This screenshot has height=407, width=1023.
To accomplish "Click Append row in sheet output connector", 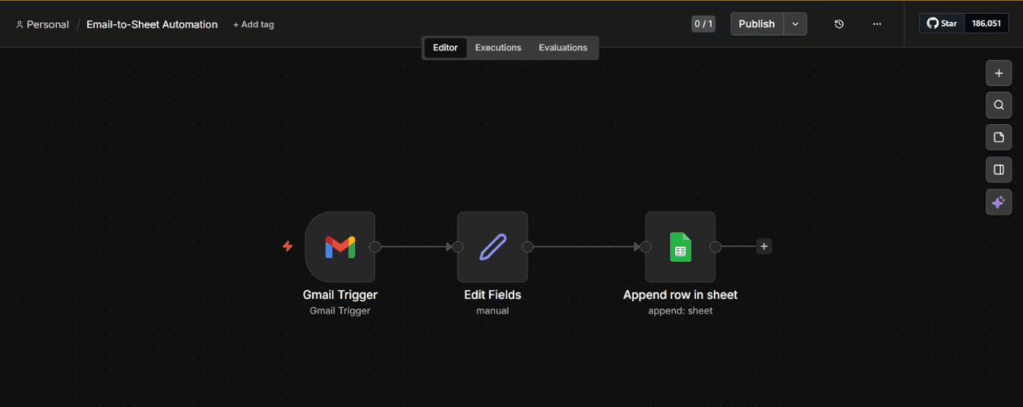I will click(x=715, y=247).
